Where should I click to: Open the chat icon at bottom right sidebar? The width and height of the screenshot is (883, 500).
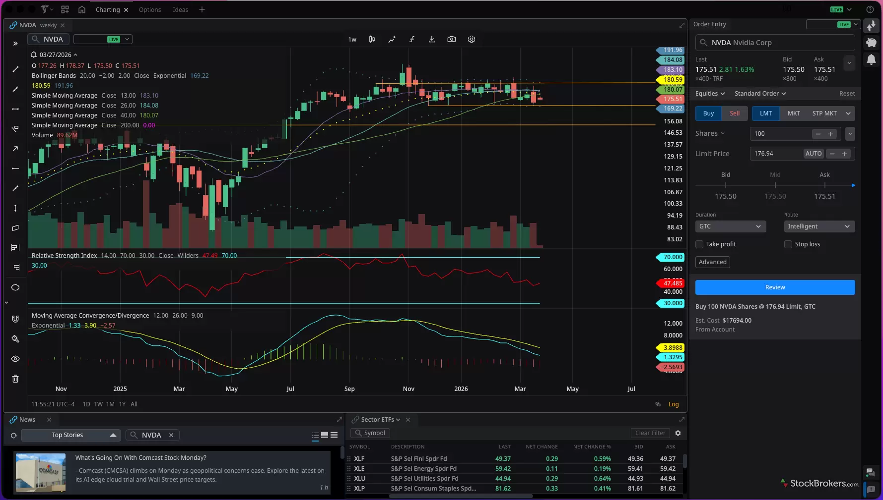[x=871, y=472]
